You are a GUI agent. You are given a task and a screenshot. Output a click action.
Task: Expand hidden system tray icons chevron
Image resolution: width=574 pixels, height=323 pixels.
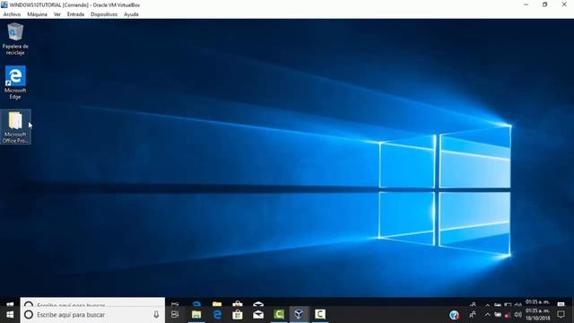[x=488, y=315]
